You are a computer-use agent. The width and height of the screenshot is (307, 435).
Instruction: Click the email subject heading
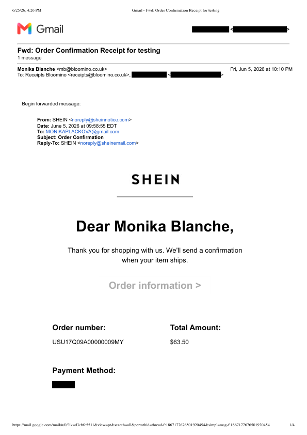(x=89, y=51)
